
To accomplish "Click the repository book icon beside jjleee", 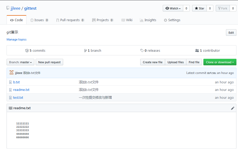I will point(8,8).
